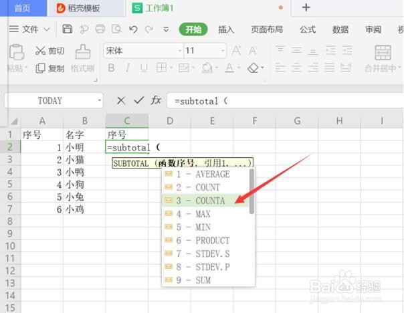Choose 3 - COUNTA from function list

[x=205, y=201]
